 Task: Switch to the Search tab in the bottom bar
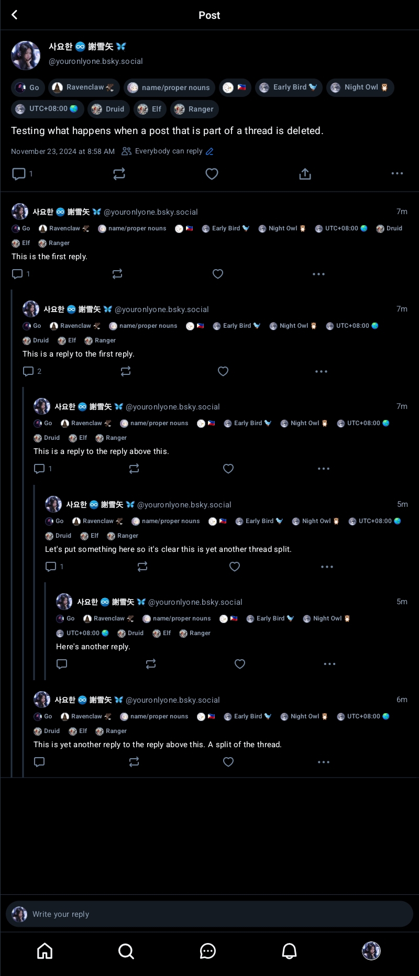126,951
